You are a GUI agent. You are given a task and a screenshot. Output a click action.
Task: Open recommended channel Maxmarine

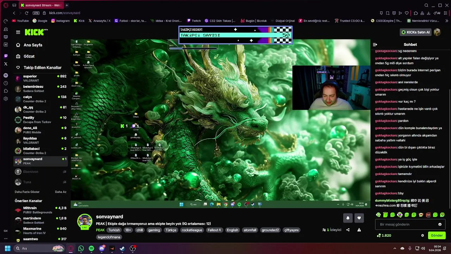(x=41, y=231)
